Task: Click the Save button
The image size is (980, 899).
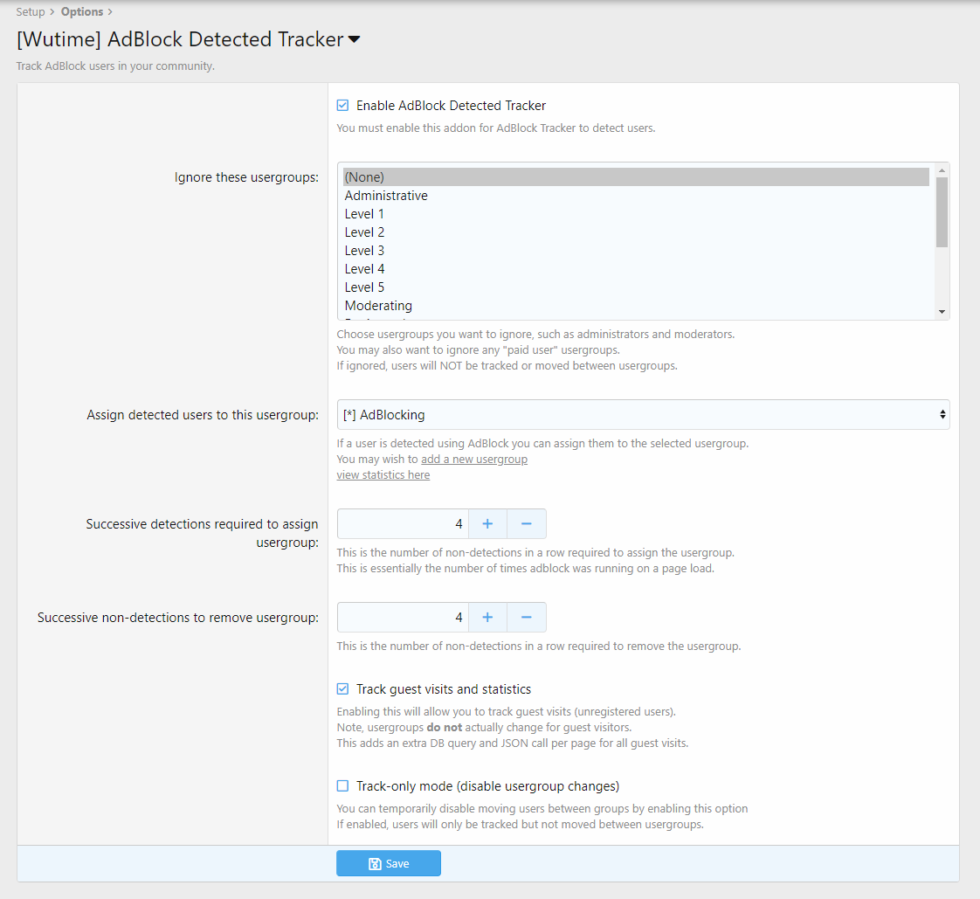Action: (x=389, y=863)
